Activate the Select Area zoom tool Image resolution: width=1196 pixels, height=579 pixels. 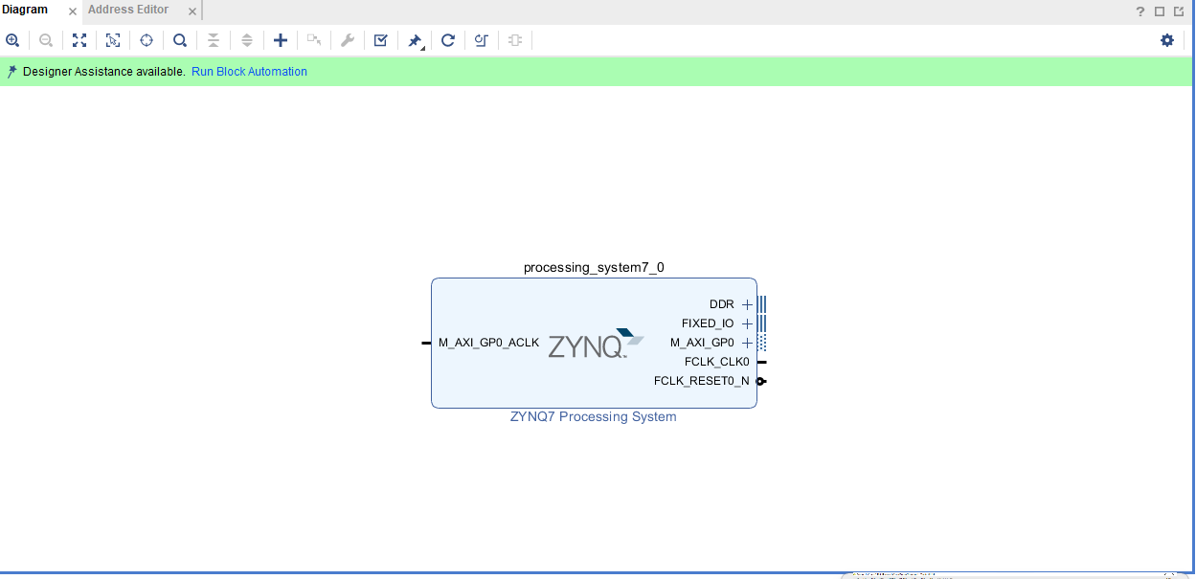coord(113,40)
